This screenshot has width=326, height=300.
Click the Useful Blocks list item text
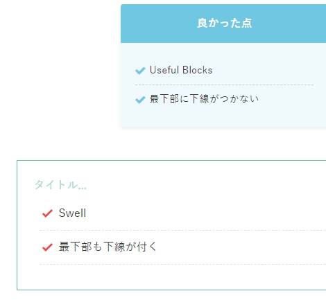(181, 70)
